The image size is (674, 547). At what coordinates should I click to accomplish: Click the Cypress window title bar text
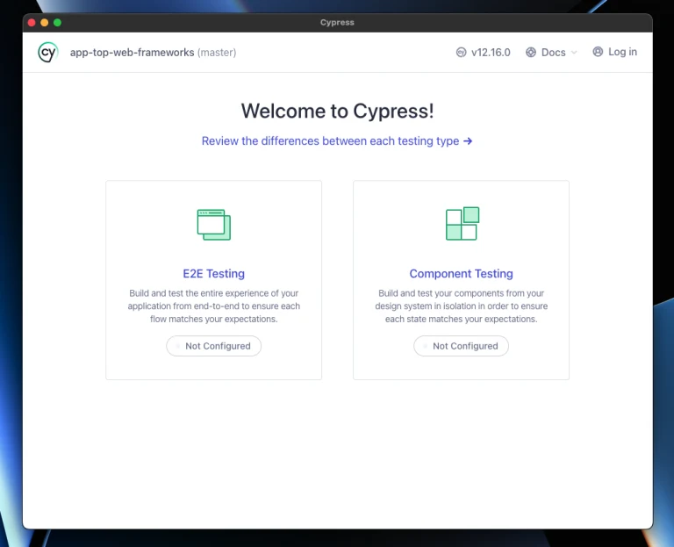[x=337, y=22]
